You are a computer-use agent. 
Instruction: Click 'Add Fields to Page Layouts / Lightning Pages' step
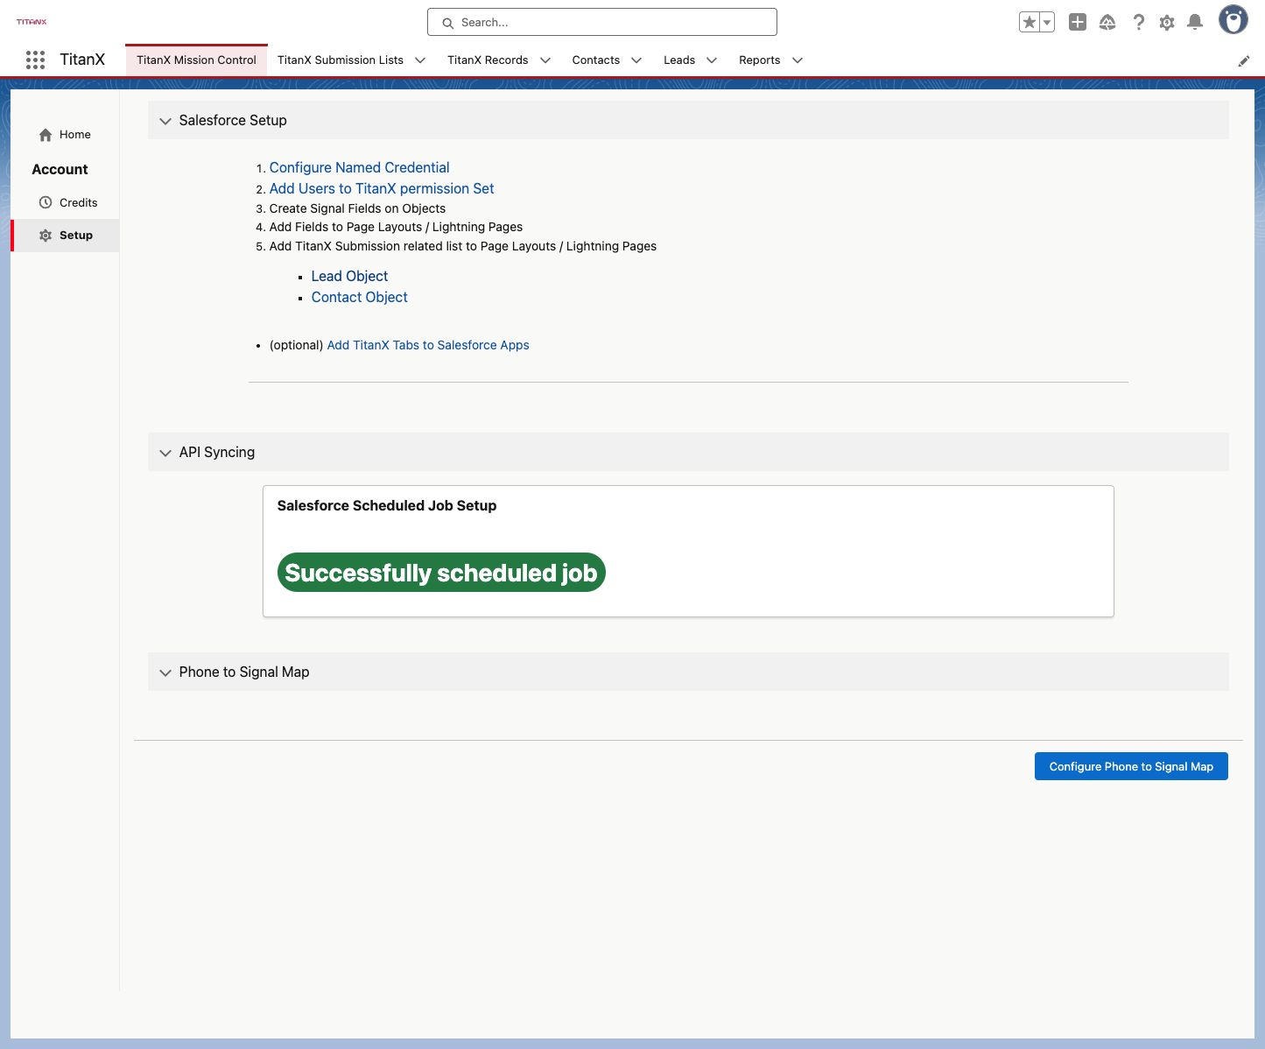[396, 227]
